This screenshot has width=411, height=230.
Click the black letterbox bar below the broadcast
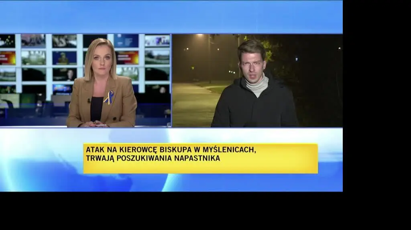point(171,211)
